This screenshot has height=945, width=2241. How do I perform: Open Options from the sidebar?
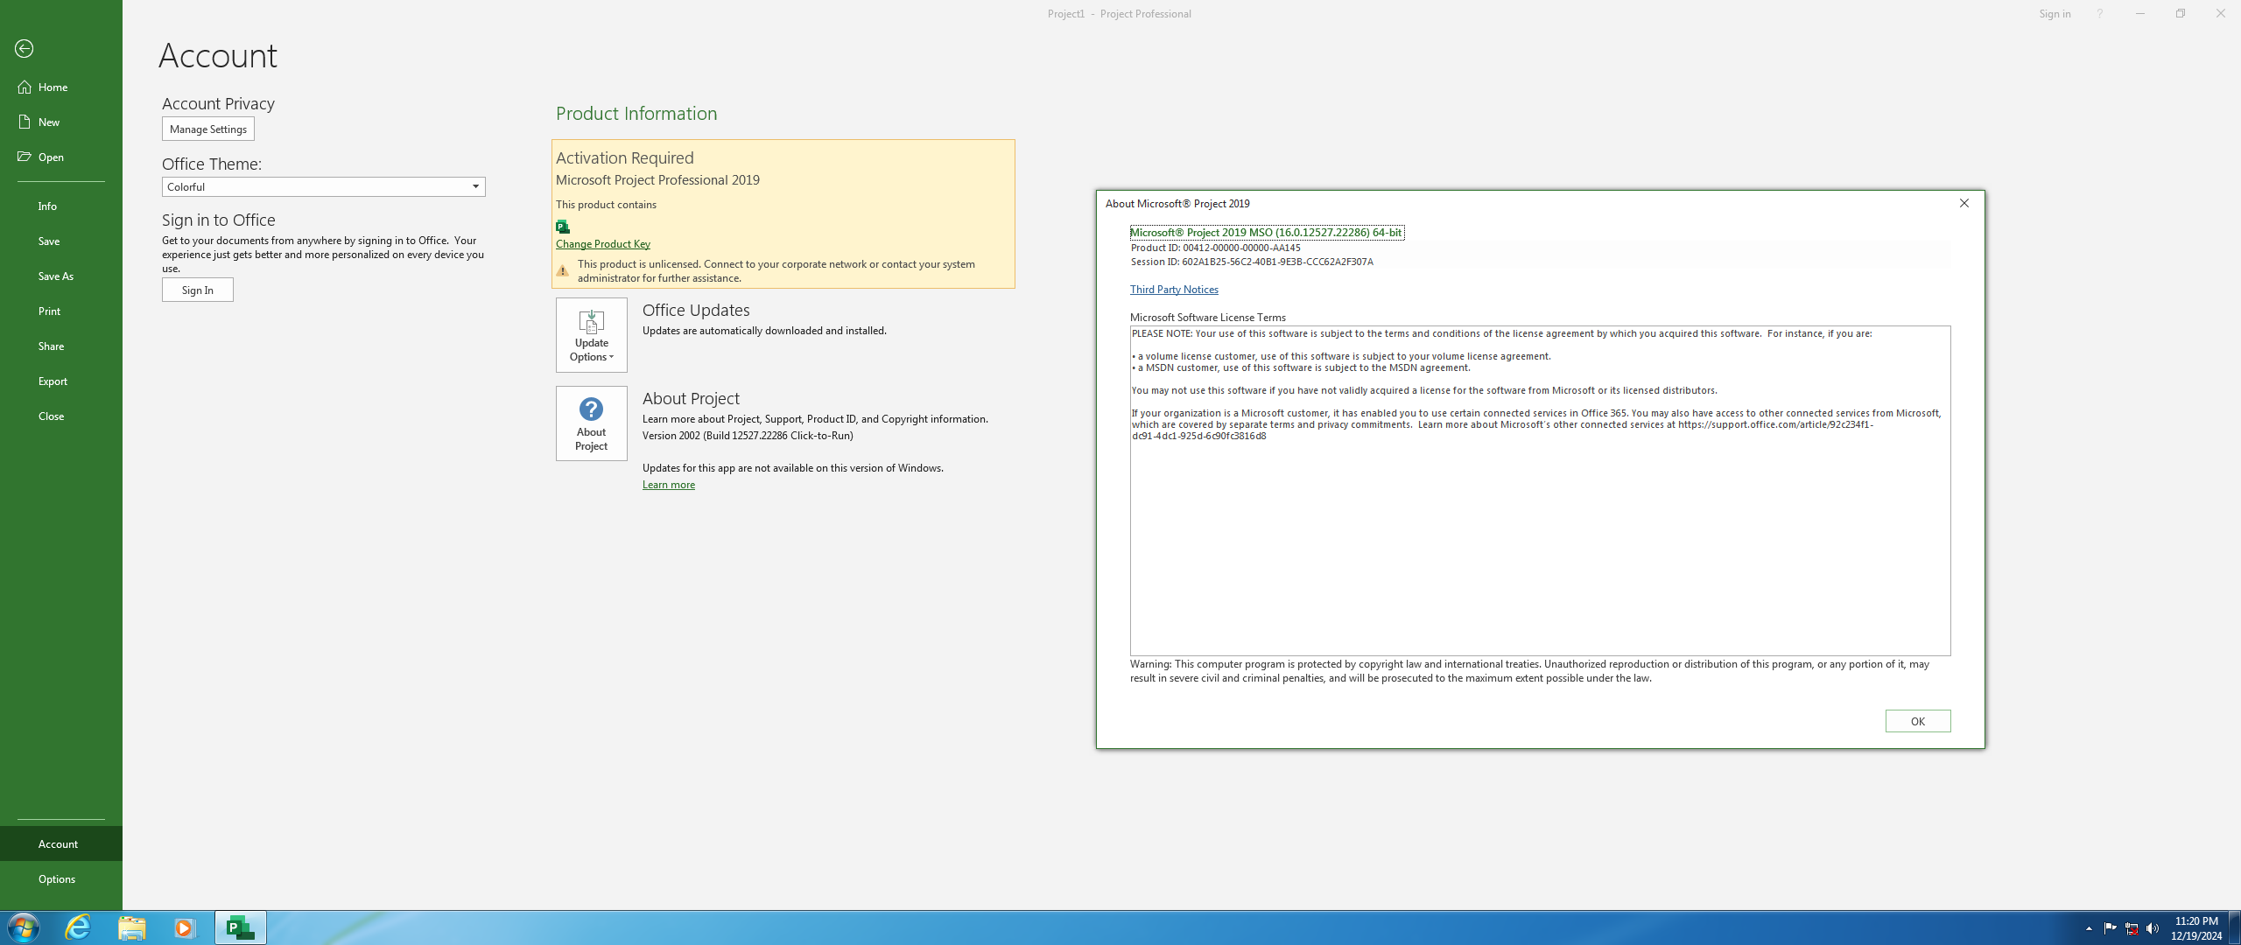coord(61,878)
